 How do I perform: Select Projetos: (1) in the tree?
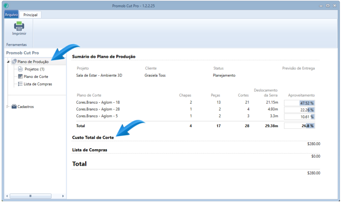pyautogui.click(x=35, y=69)
